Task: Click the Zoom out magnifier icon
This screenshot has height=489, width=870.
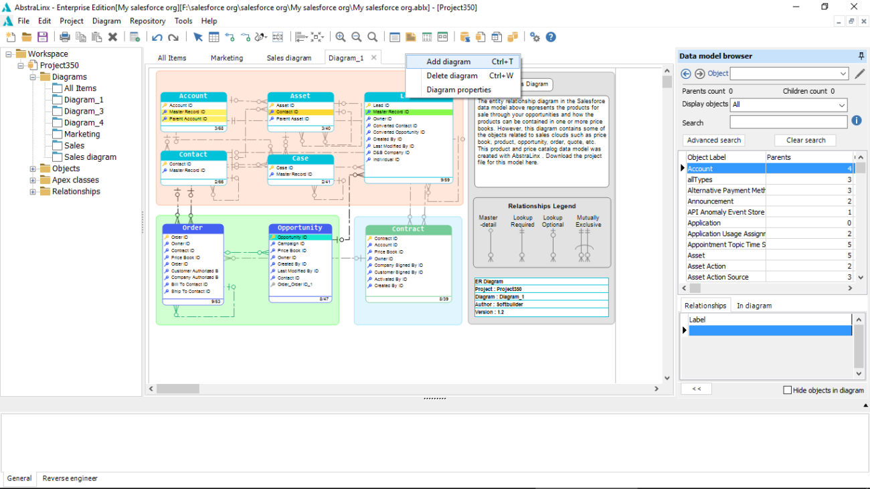Action: (357, 37)
